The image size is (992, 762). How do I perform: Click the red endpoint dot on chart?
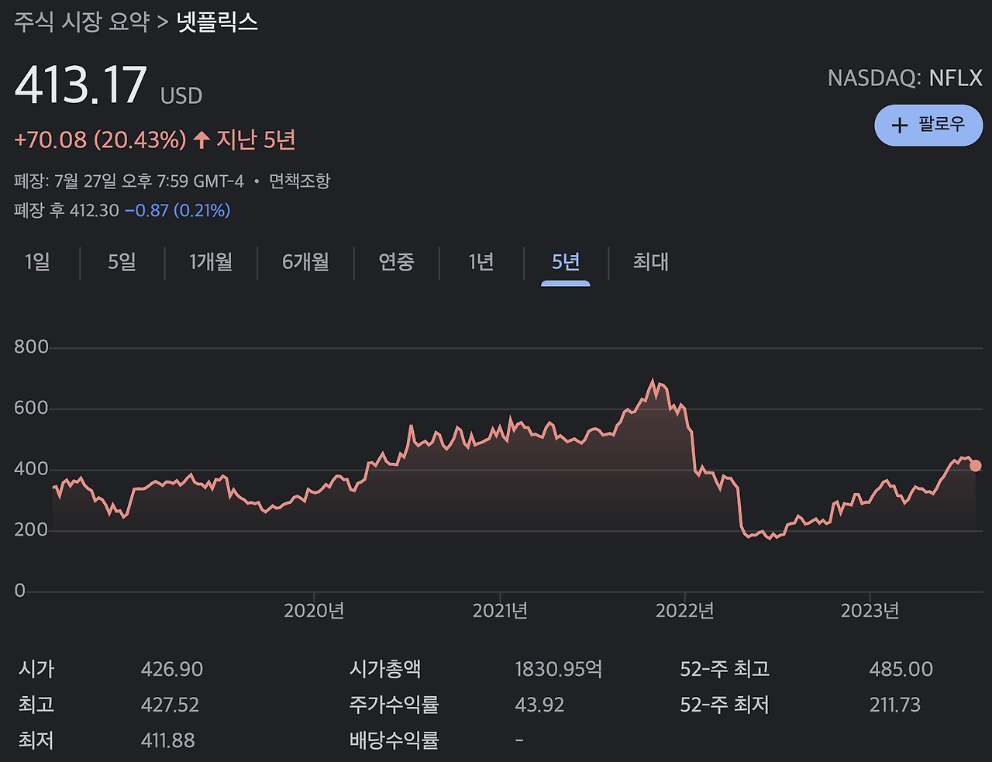[975, 466]
